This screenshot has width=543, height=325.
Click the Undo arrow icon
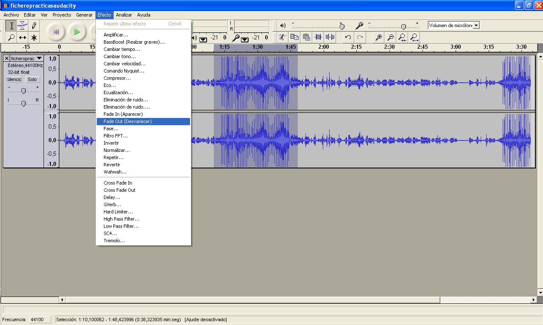pos(348,37)
